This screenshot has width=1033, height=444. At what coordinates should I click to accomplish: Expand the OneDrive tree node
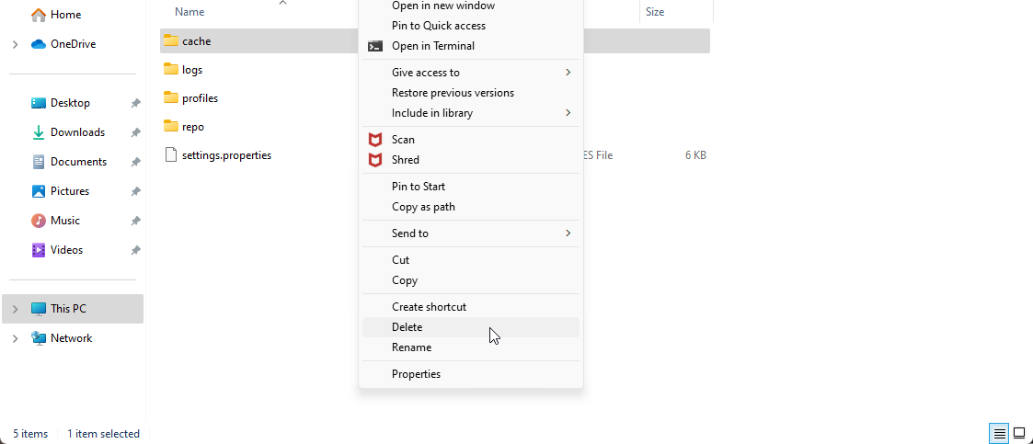click(15, 45)
